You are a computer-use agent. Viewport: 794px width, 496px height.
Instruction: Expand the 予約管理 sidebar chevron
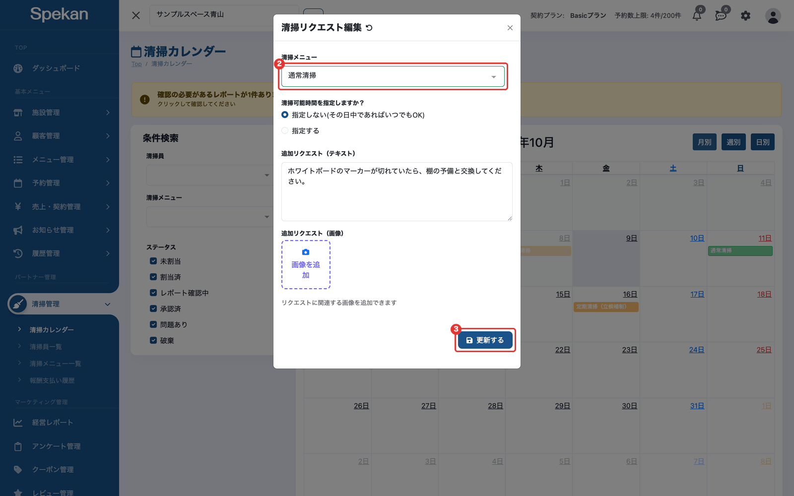coord(108,183)
